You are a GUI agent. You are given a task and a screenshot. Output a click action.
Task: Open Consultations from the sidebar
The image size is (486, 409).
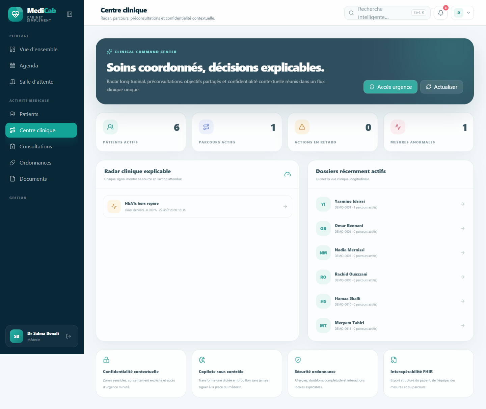[x=41, y=146]
